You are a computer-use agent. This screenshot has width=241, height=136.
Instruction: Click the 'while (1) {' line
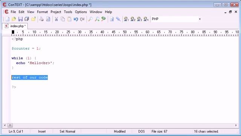[24, 58]
